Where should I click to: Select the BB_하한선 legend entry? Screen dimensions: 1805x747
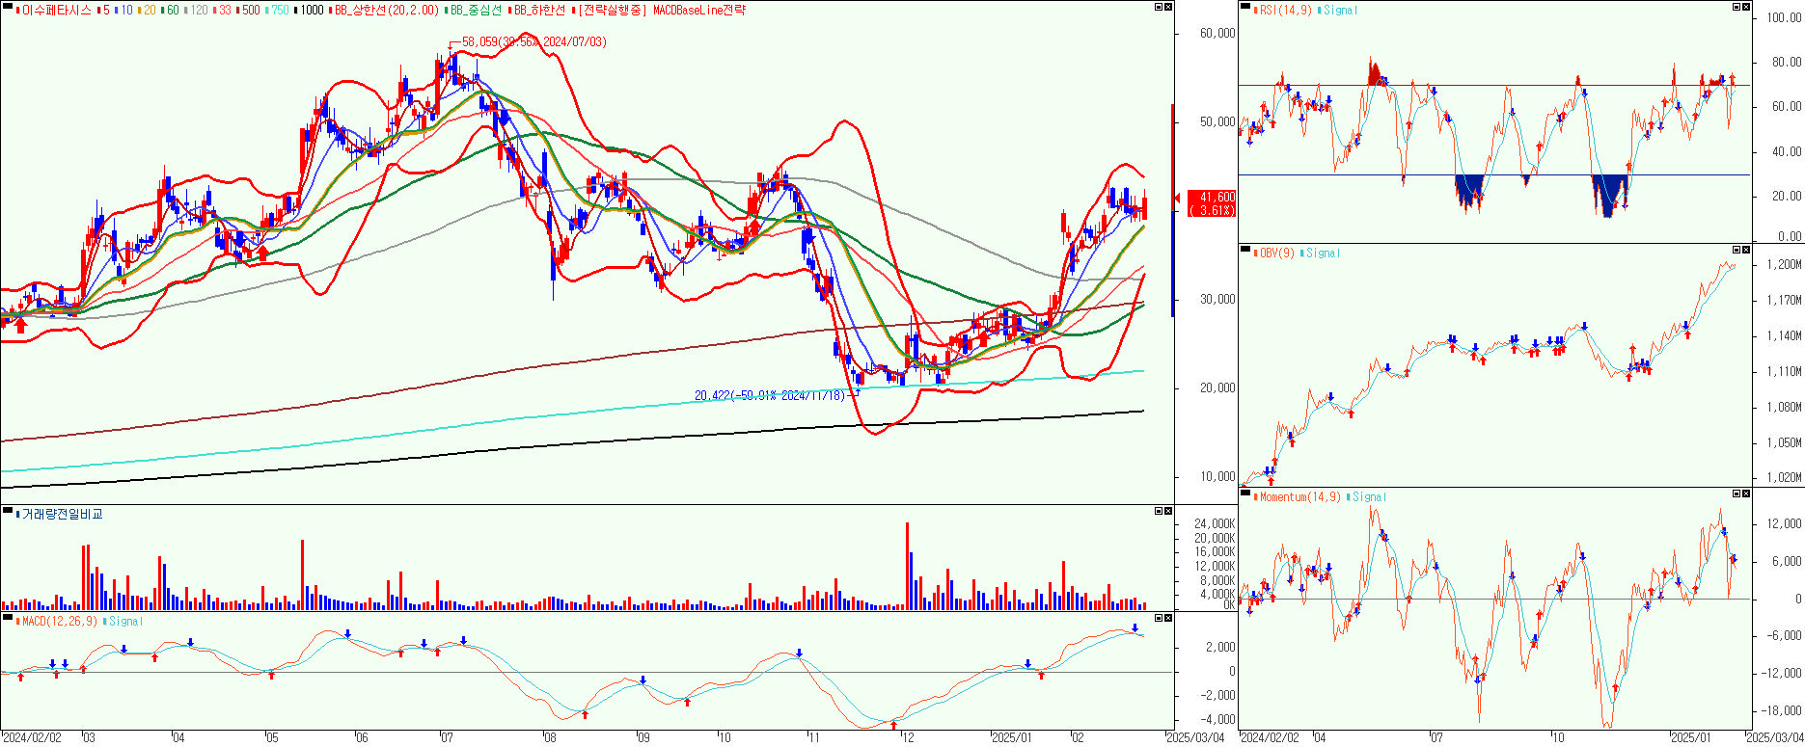(x=536, y=11)
